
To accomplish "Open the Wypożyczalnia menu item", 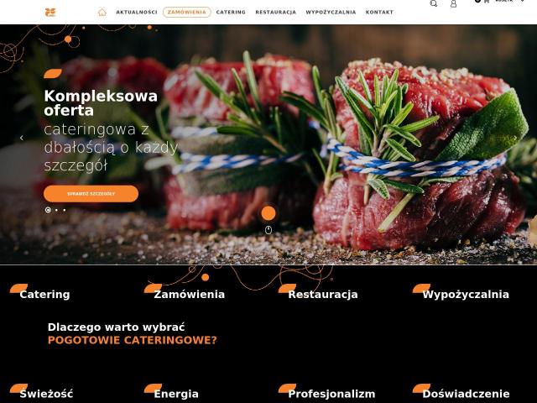I will pos(331,12).
